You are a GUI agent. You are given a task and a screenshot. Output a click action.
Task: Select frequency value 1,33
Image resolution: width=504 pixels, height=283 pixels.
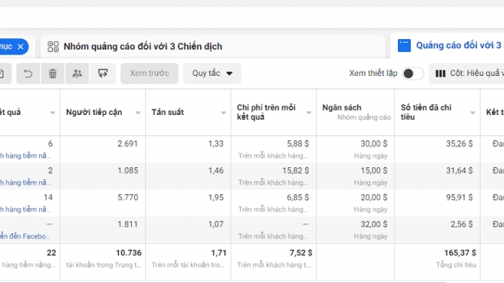coord(216,143)
